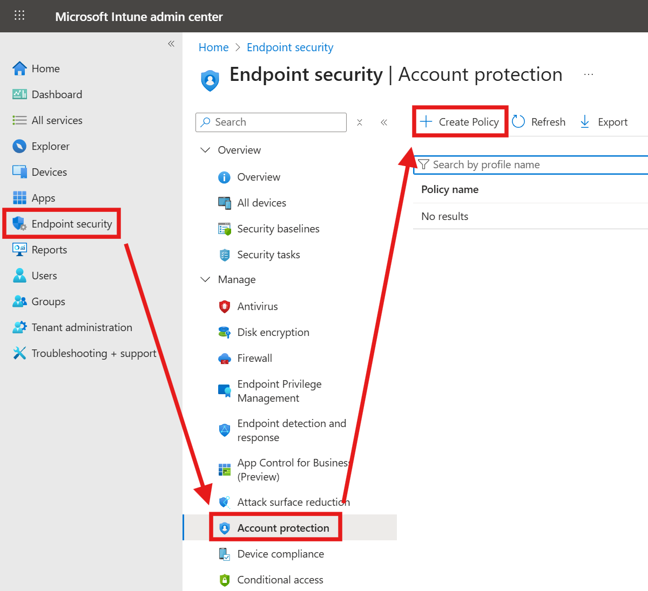Click the Apps grid icon
The image size is (648, 591).
tap(19, 198)
